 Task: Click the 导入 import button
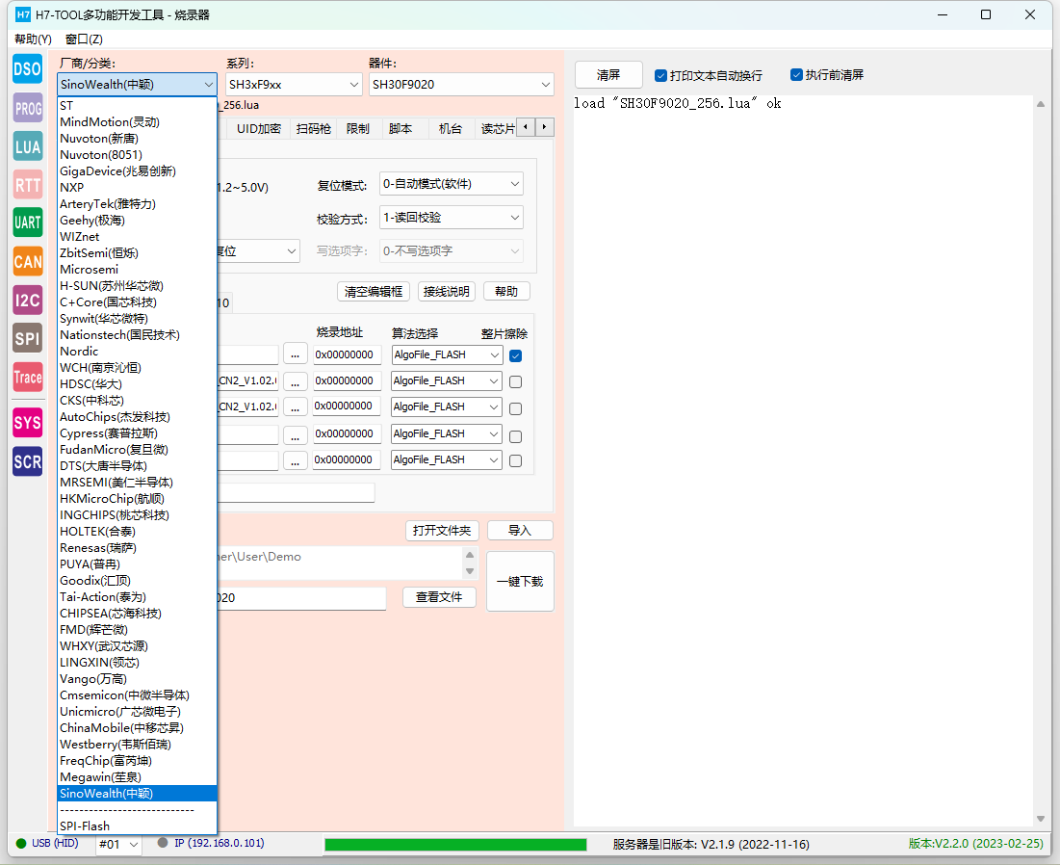[x=520, y=530]
